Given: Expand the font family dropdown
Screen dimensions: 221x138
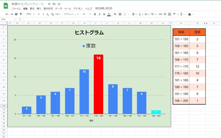Looking at the screenshot, I should [71, 14].
